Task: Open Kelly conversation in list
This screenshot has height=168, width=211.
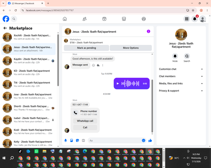Action: [28, 143]
